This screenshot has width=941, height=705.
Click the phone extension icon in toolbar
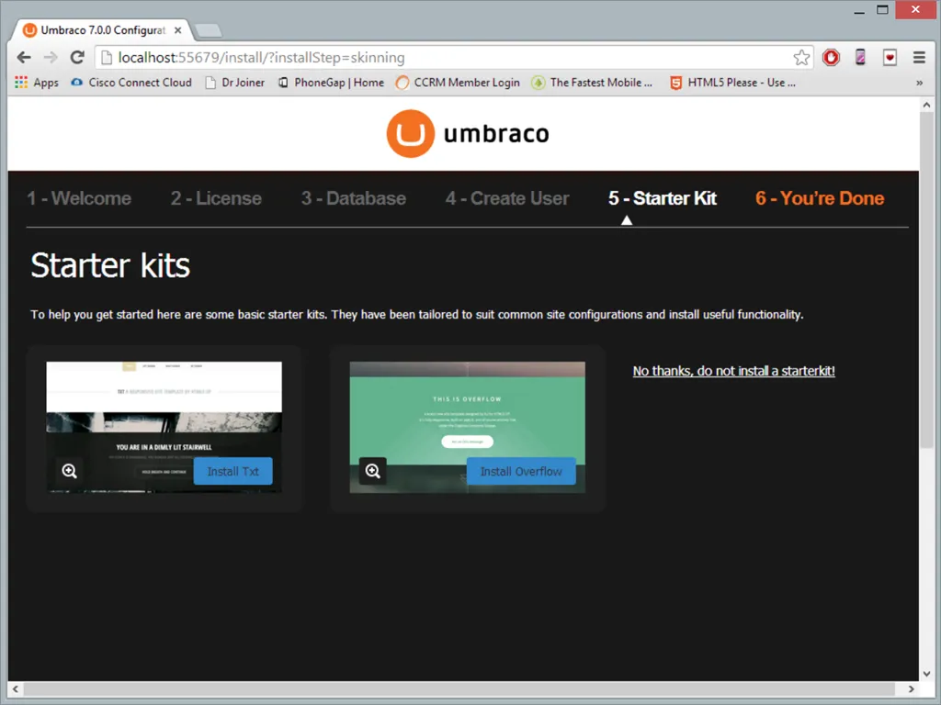tap(860, 58)
